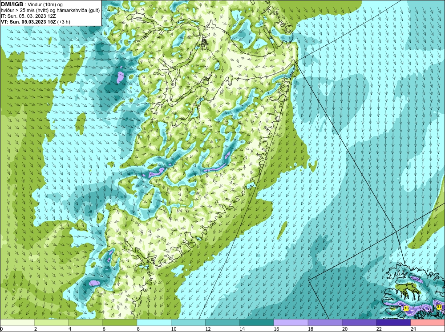Click the light green 2–4 m/s legend swatch
Viewport: 445px width, 332px height.
(51, 323)
